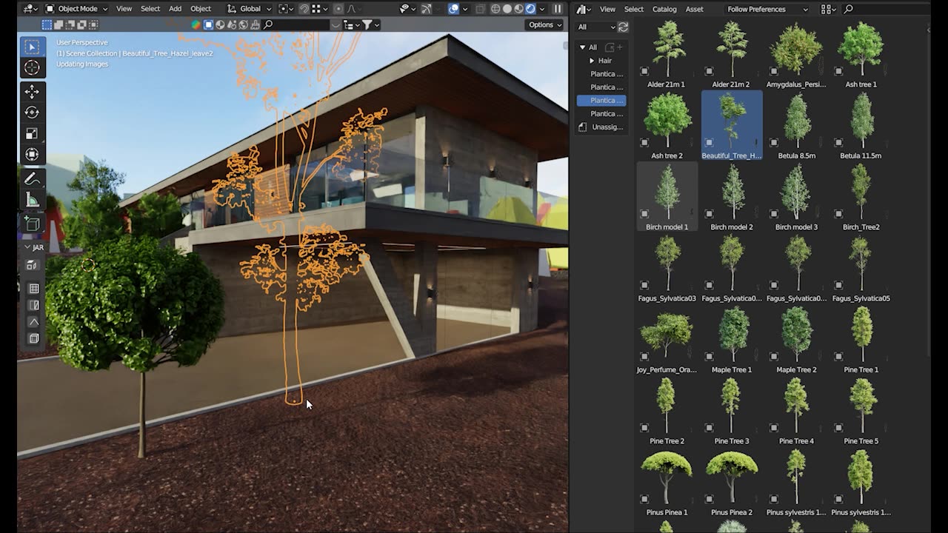The height and width of the screenshot is (533, 948).
Task: Open the Global transform orientation dropdown
Action: click(249, 9)
